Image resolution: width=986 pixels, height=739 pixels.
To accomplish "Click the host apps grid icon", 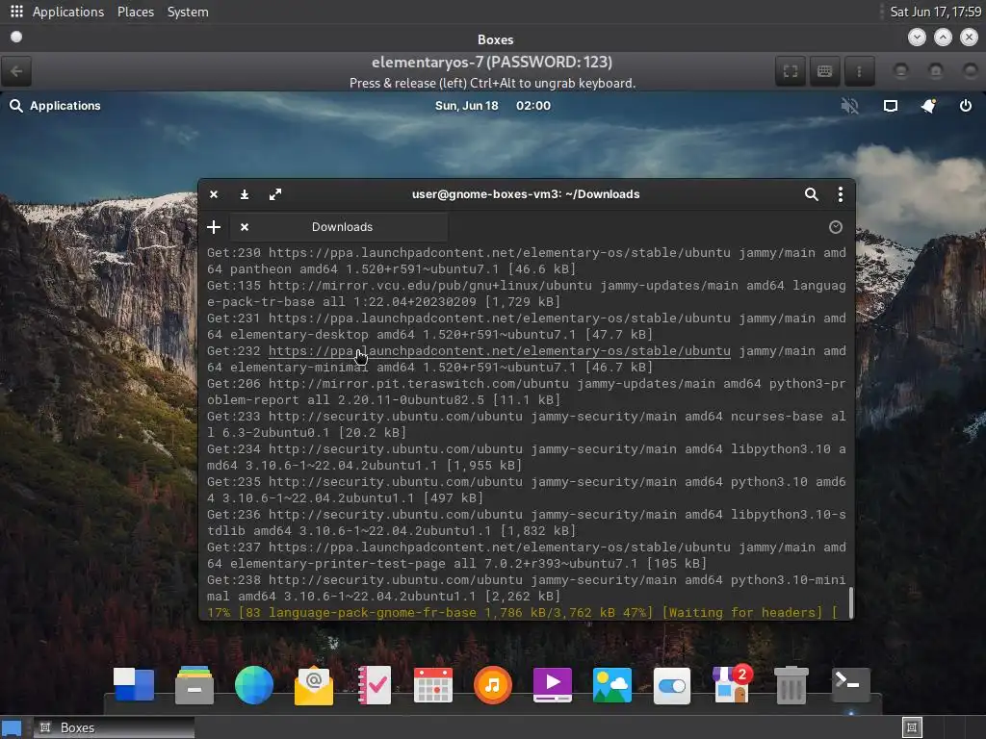I will (17, 12).
